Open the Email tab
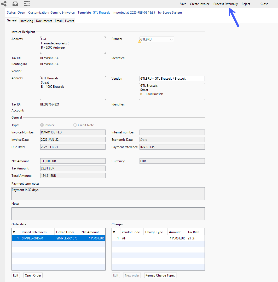This screenshot has width=278, height=282. pos(59,21)
